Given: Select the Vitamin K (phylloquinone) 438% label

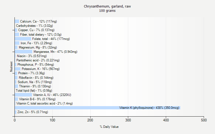Looking at the screenshot, I should point(149,108).
